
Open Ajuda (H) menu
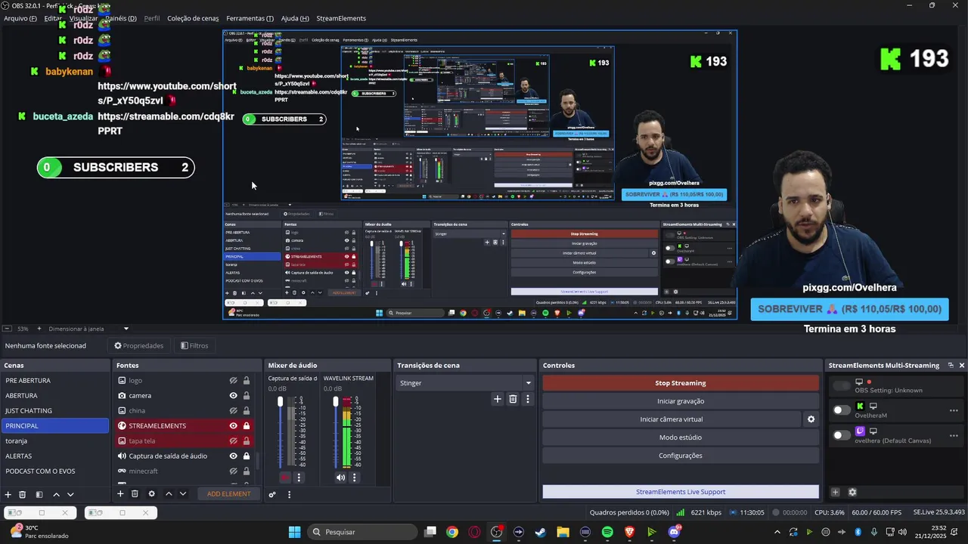[x=295, y=18]
